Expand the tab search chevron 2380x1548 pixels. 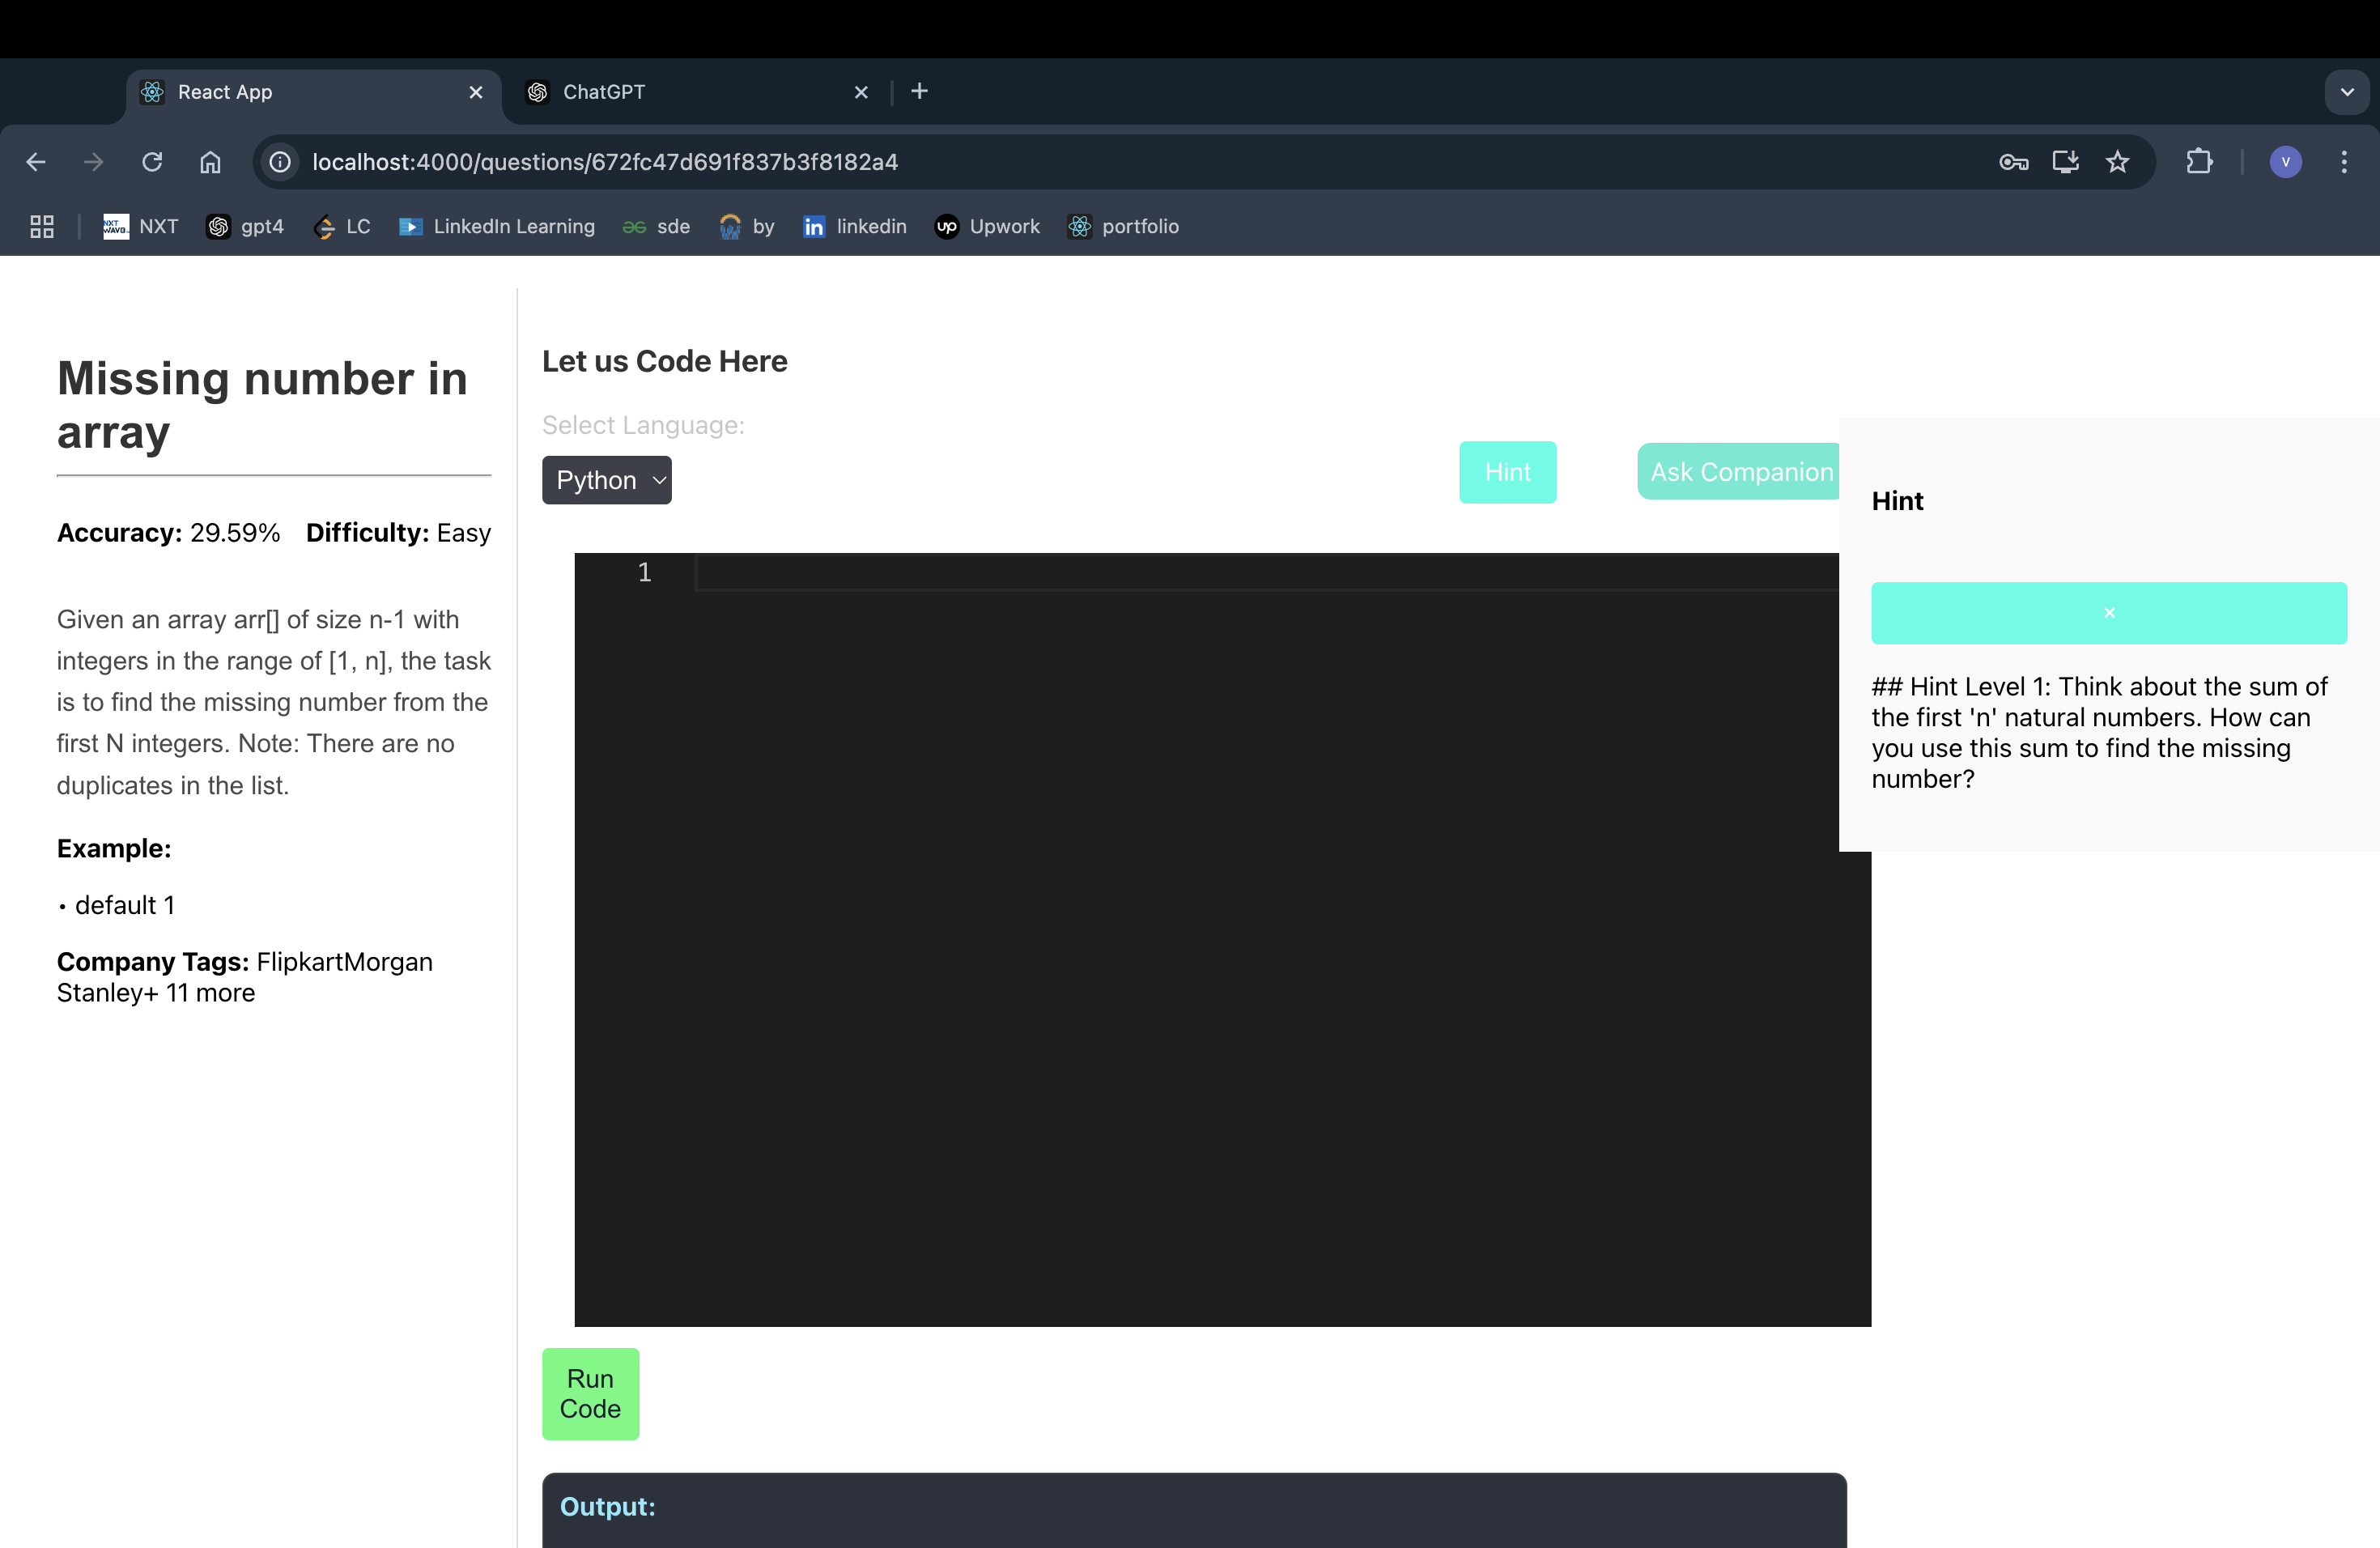[2346, 92]
